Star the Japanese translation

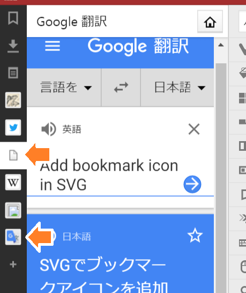195,236
